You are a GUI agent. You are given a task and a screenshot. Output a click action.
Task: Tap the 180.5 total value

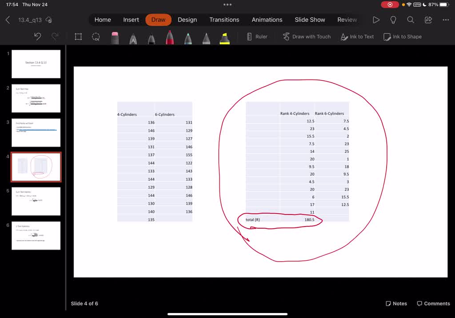click(x=309, y=220)
